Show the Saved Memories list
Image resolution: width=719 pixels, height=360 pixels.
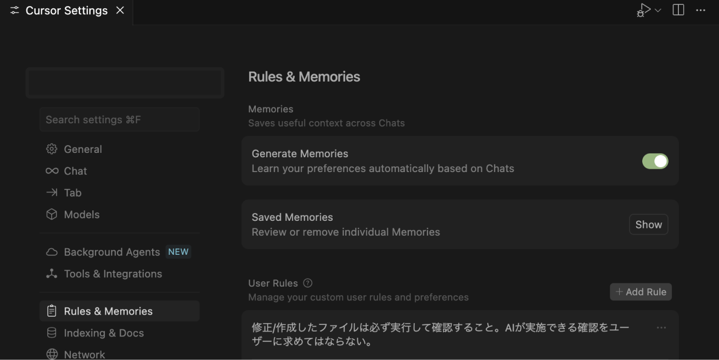(x=648, y=224)
